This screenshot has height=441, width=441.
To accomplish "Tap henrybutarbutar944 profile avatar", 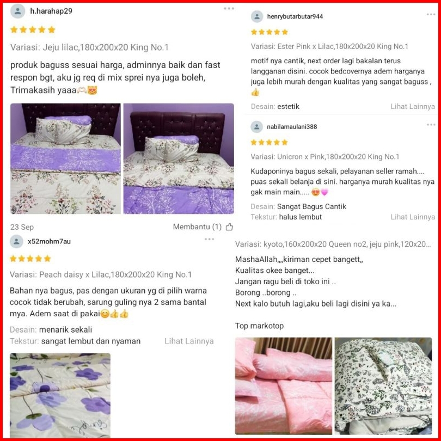I will pos(257,16).
